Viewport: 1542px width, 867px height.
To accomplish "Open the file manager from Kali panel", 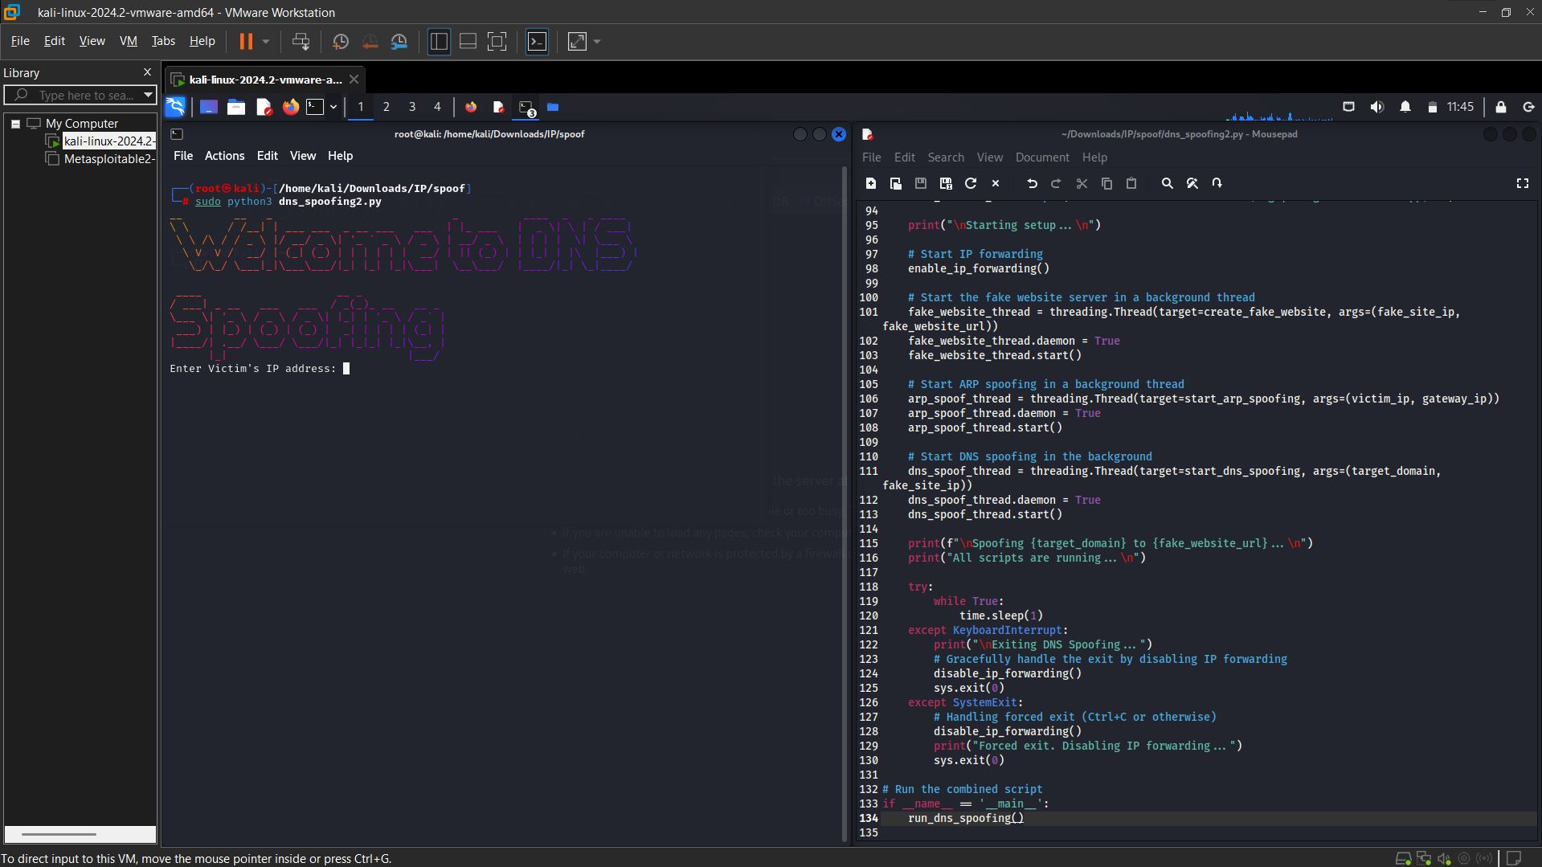I will (x=236, y=107).
